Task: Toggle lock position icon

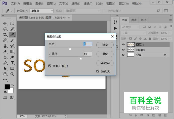Action: click(140, 39)
